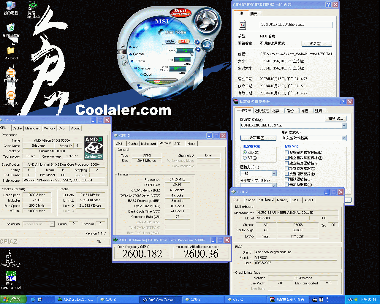380x304 pixels.
Task: Open the Microsoft folder on the desktop
Action: [11, 53]
